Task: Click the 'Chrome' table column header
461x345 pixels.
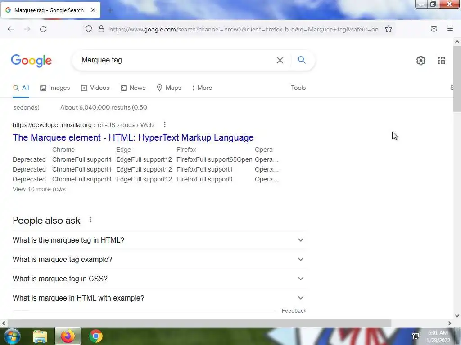Action: coord(63,150)
